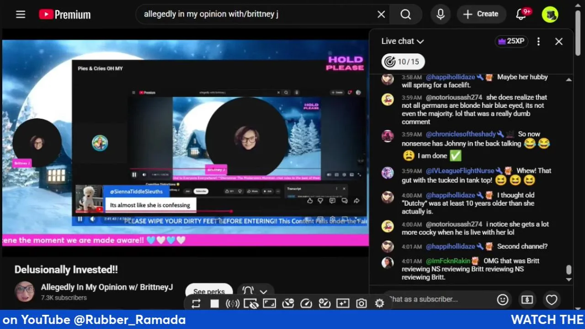This screenshot has height=329, width=585.
Task: Open emoji picker in chat
Action: 503,300
